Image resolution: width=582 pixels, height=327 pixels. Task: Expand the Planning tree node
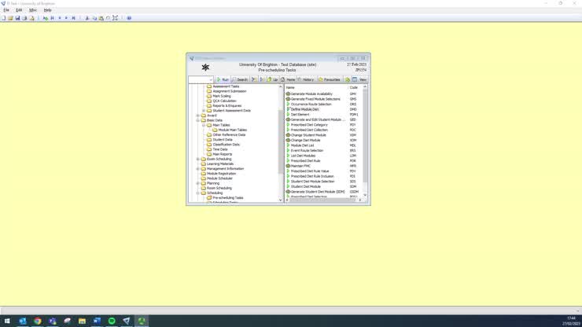198,183
